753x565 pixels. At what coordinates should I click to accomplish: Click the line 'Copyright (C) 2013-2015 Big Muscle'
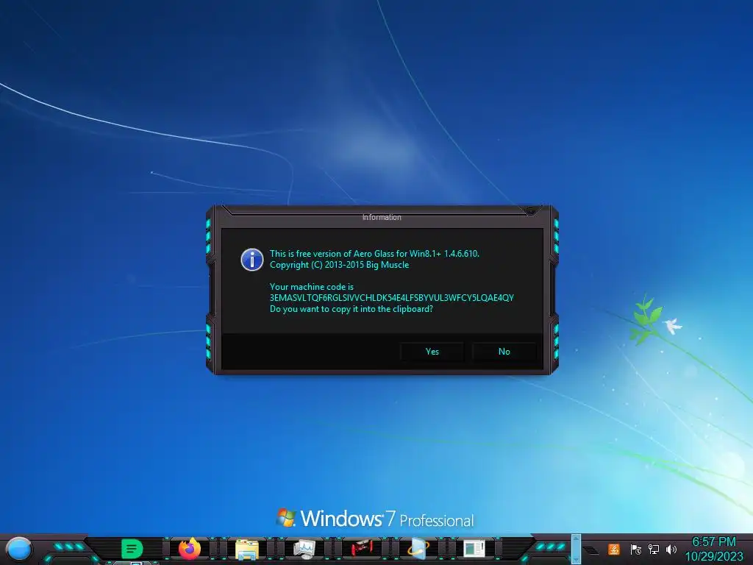(x=339, y=265)
